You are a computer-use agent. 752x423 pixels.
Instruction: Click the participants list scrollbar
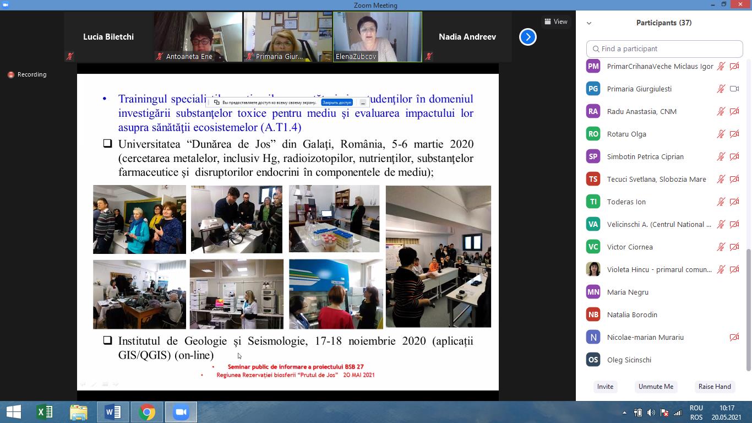click(748, 308)
